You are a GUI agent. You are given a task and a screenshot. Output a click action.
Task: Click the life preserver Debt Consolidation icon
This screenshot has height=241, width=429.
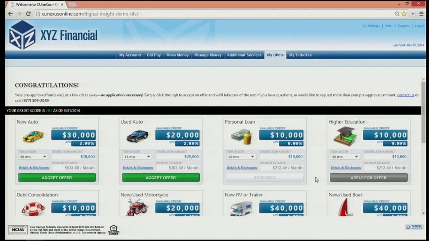(x=33, y=209)
